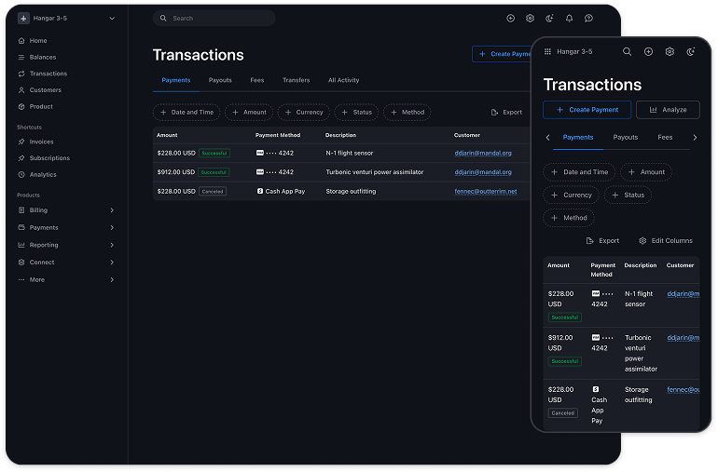Open settings gear in desktop top bar
This screenshot has height=472, width=718.
tap(530, 19)
